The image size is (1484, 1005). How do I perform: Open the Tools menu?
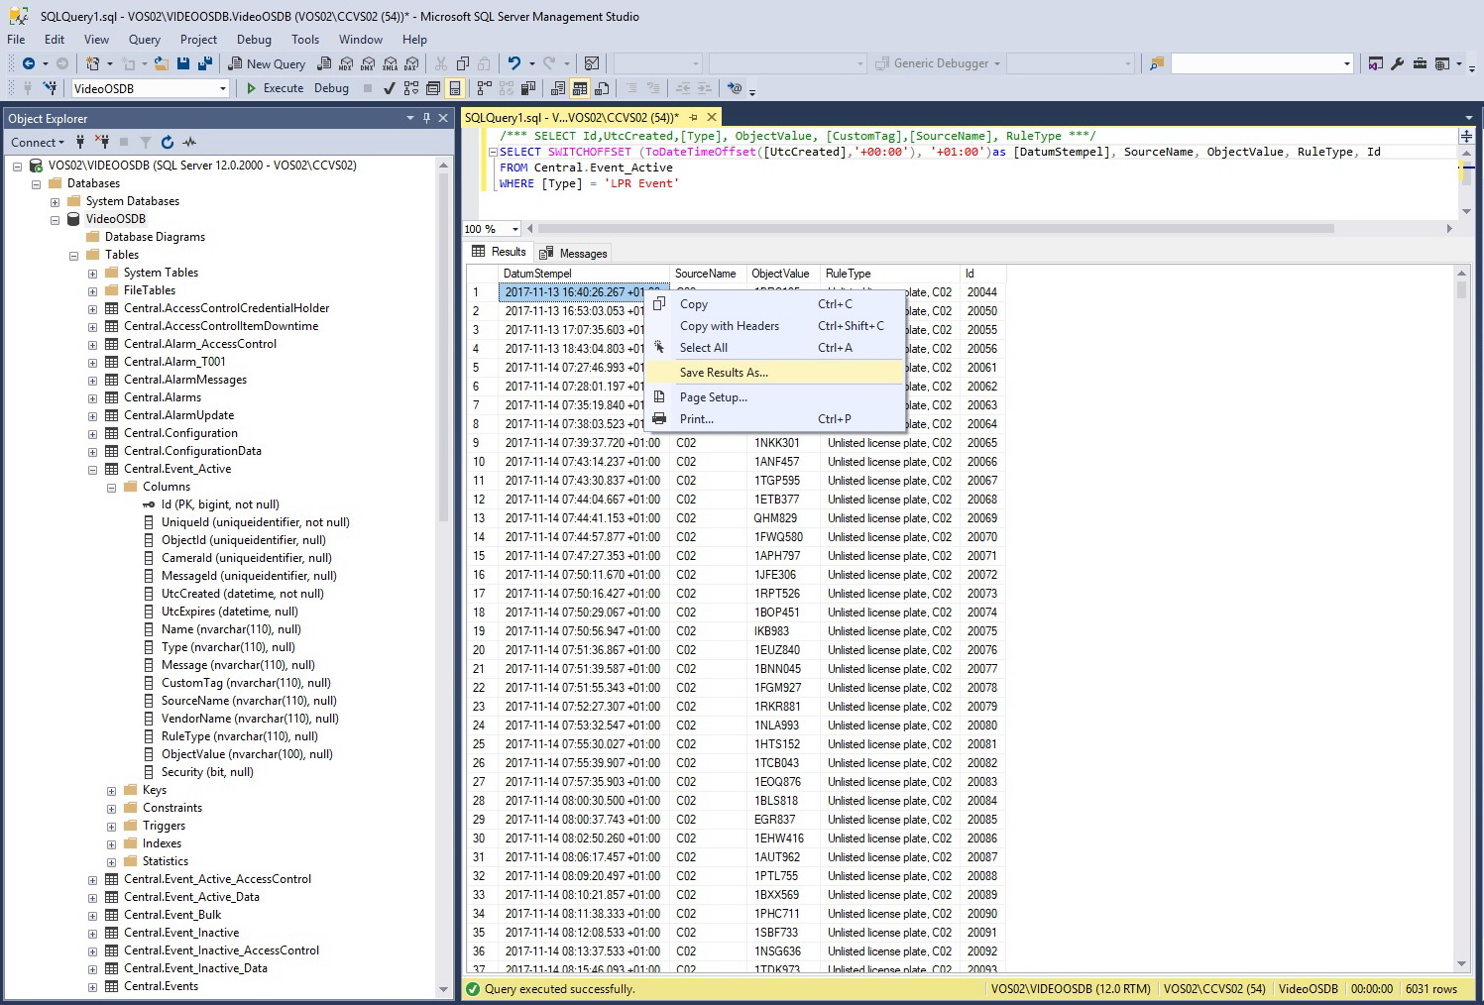coord(305,40)
